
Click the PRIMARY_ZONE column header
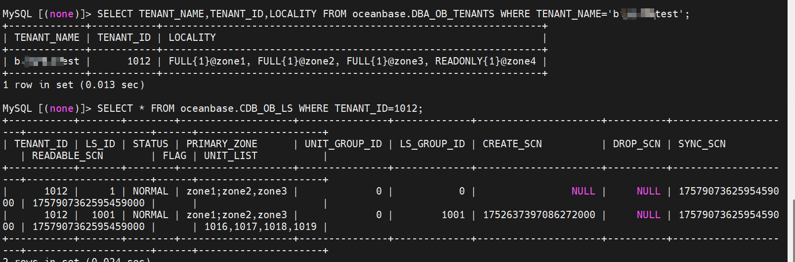click(x=222, y=144)
